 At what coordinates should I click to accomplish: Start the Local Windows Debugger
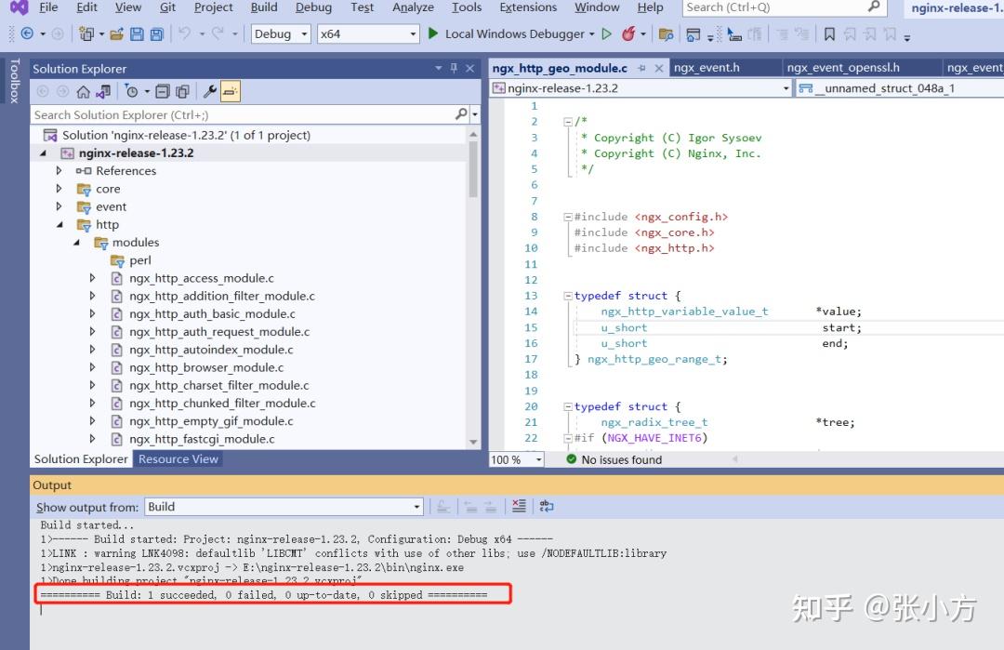tap(513, 33)
